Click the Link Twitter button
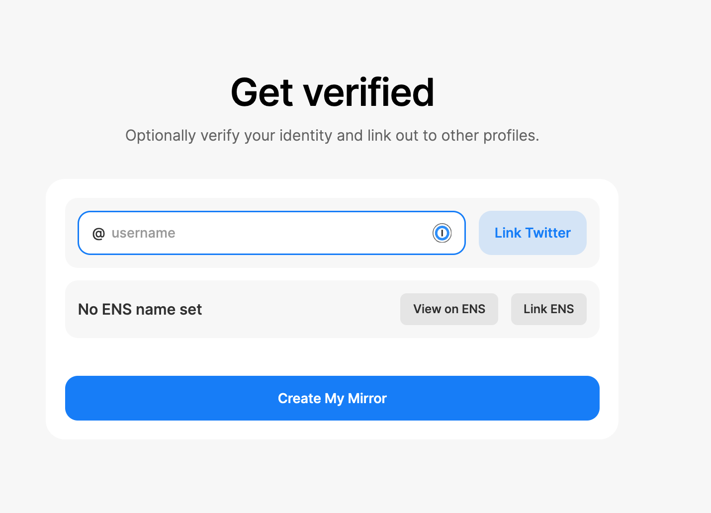Image resolution: width=711 pixels, height=513 pixels. (x=533, y=233)
